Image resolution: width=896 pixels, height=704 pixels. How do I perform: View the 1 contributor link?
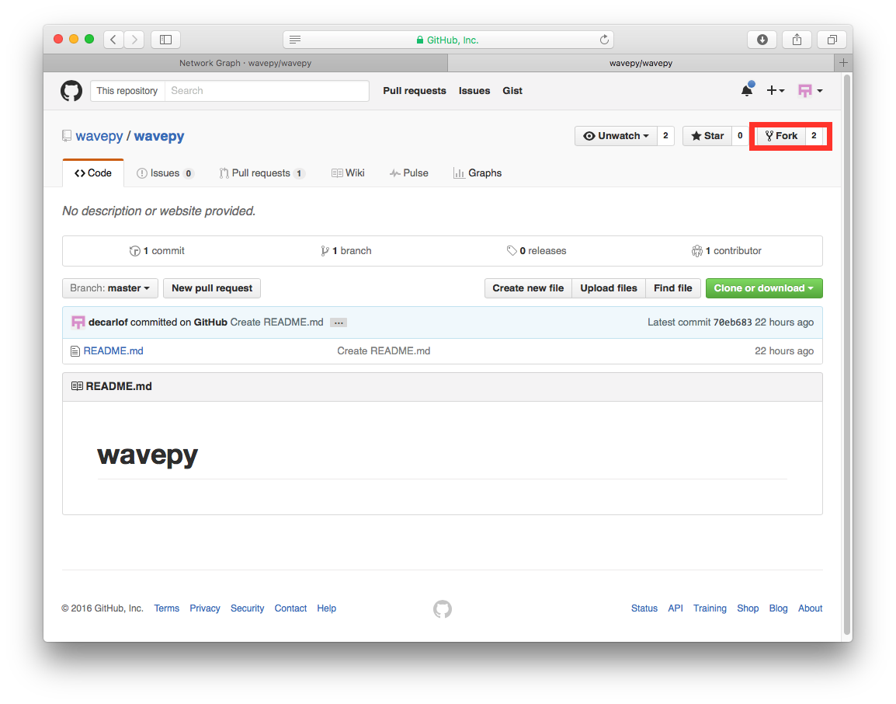click(726, 250)
